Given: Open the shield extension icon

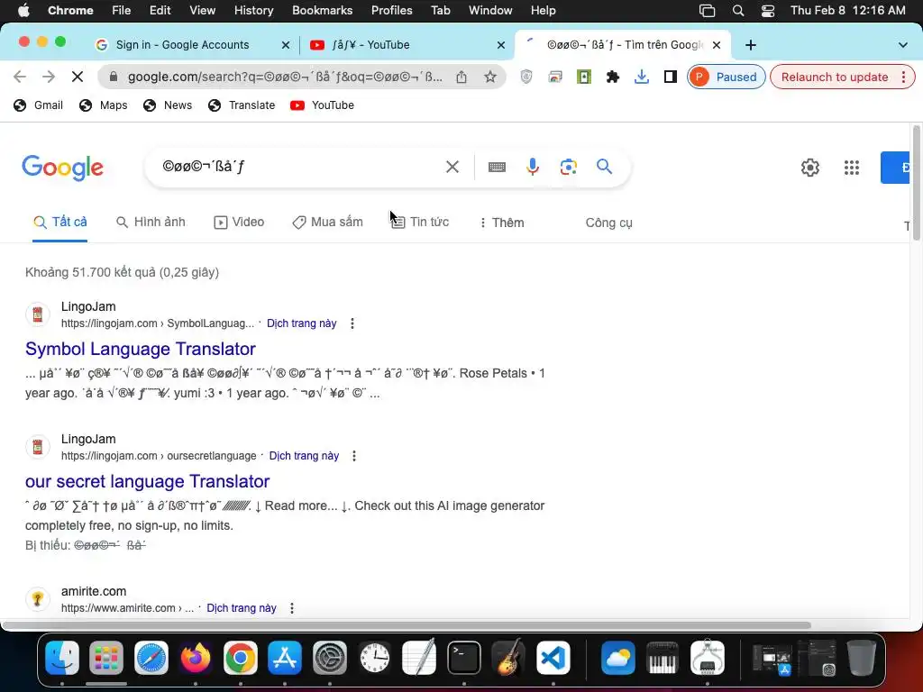Looking at the screenshot, I should coord(526,77).
